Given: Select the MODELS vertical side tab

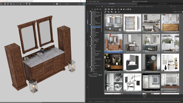Looking at the screenshot, I should pyautogui.click(x=88, y=22).
